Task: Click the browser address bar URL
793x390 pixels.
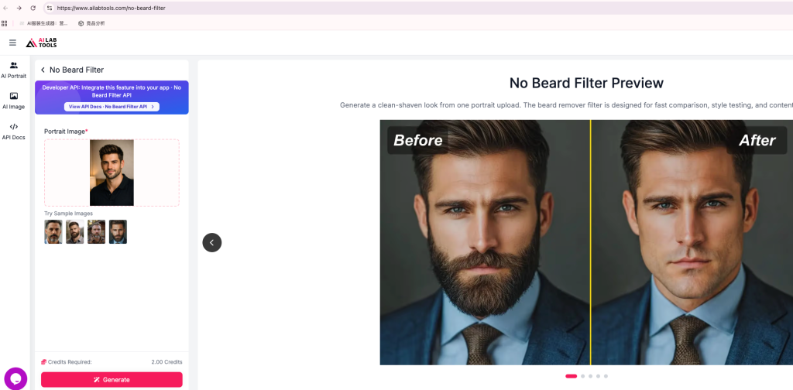Action: coord(112,8)
